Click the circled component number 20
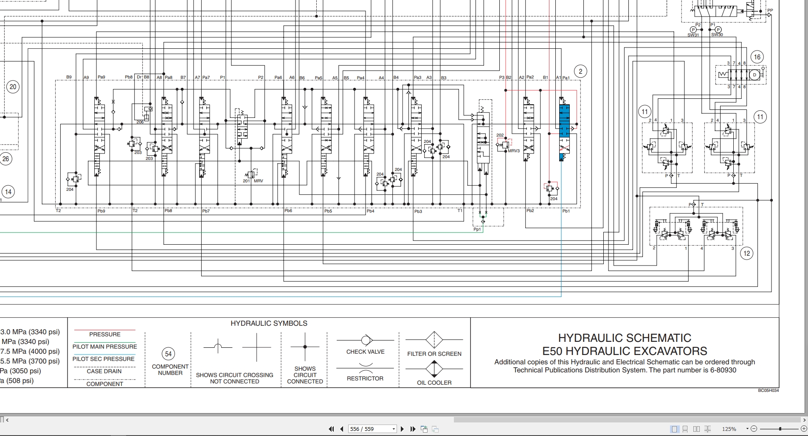 [x=13, y=87]
